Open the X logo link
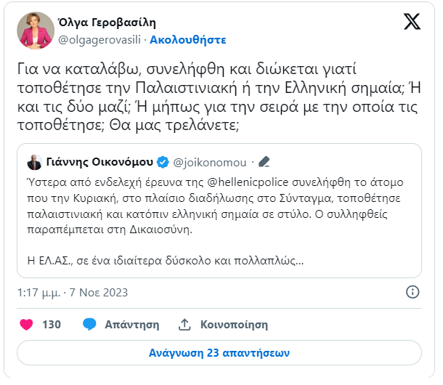The image size is (443, 385). 412,22
